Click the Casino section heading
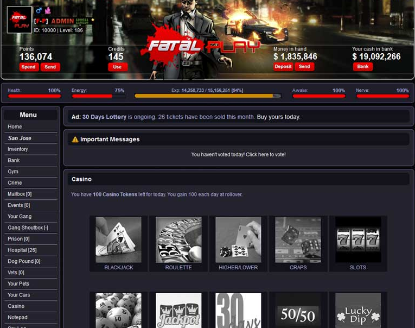 tap(81, 179)
